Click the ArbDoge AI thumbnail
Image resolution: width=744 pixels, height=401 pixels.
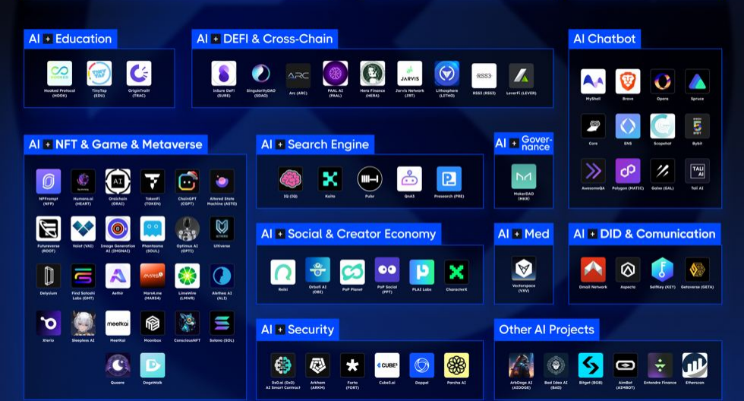point(521,365)
